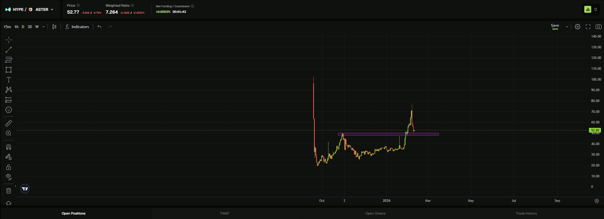Click the May time axis label
The width and height of the screenshot is (604, 219).
tap(471, 200)
